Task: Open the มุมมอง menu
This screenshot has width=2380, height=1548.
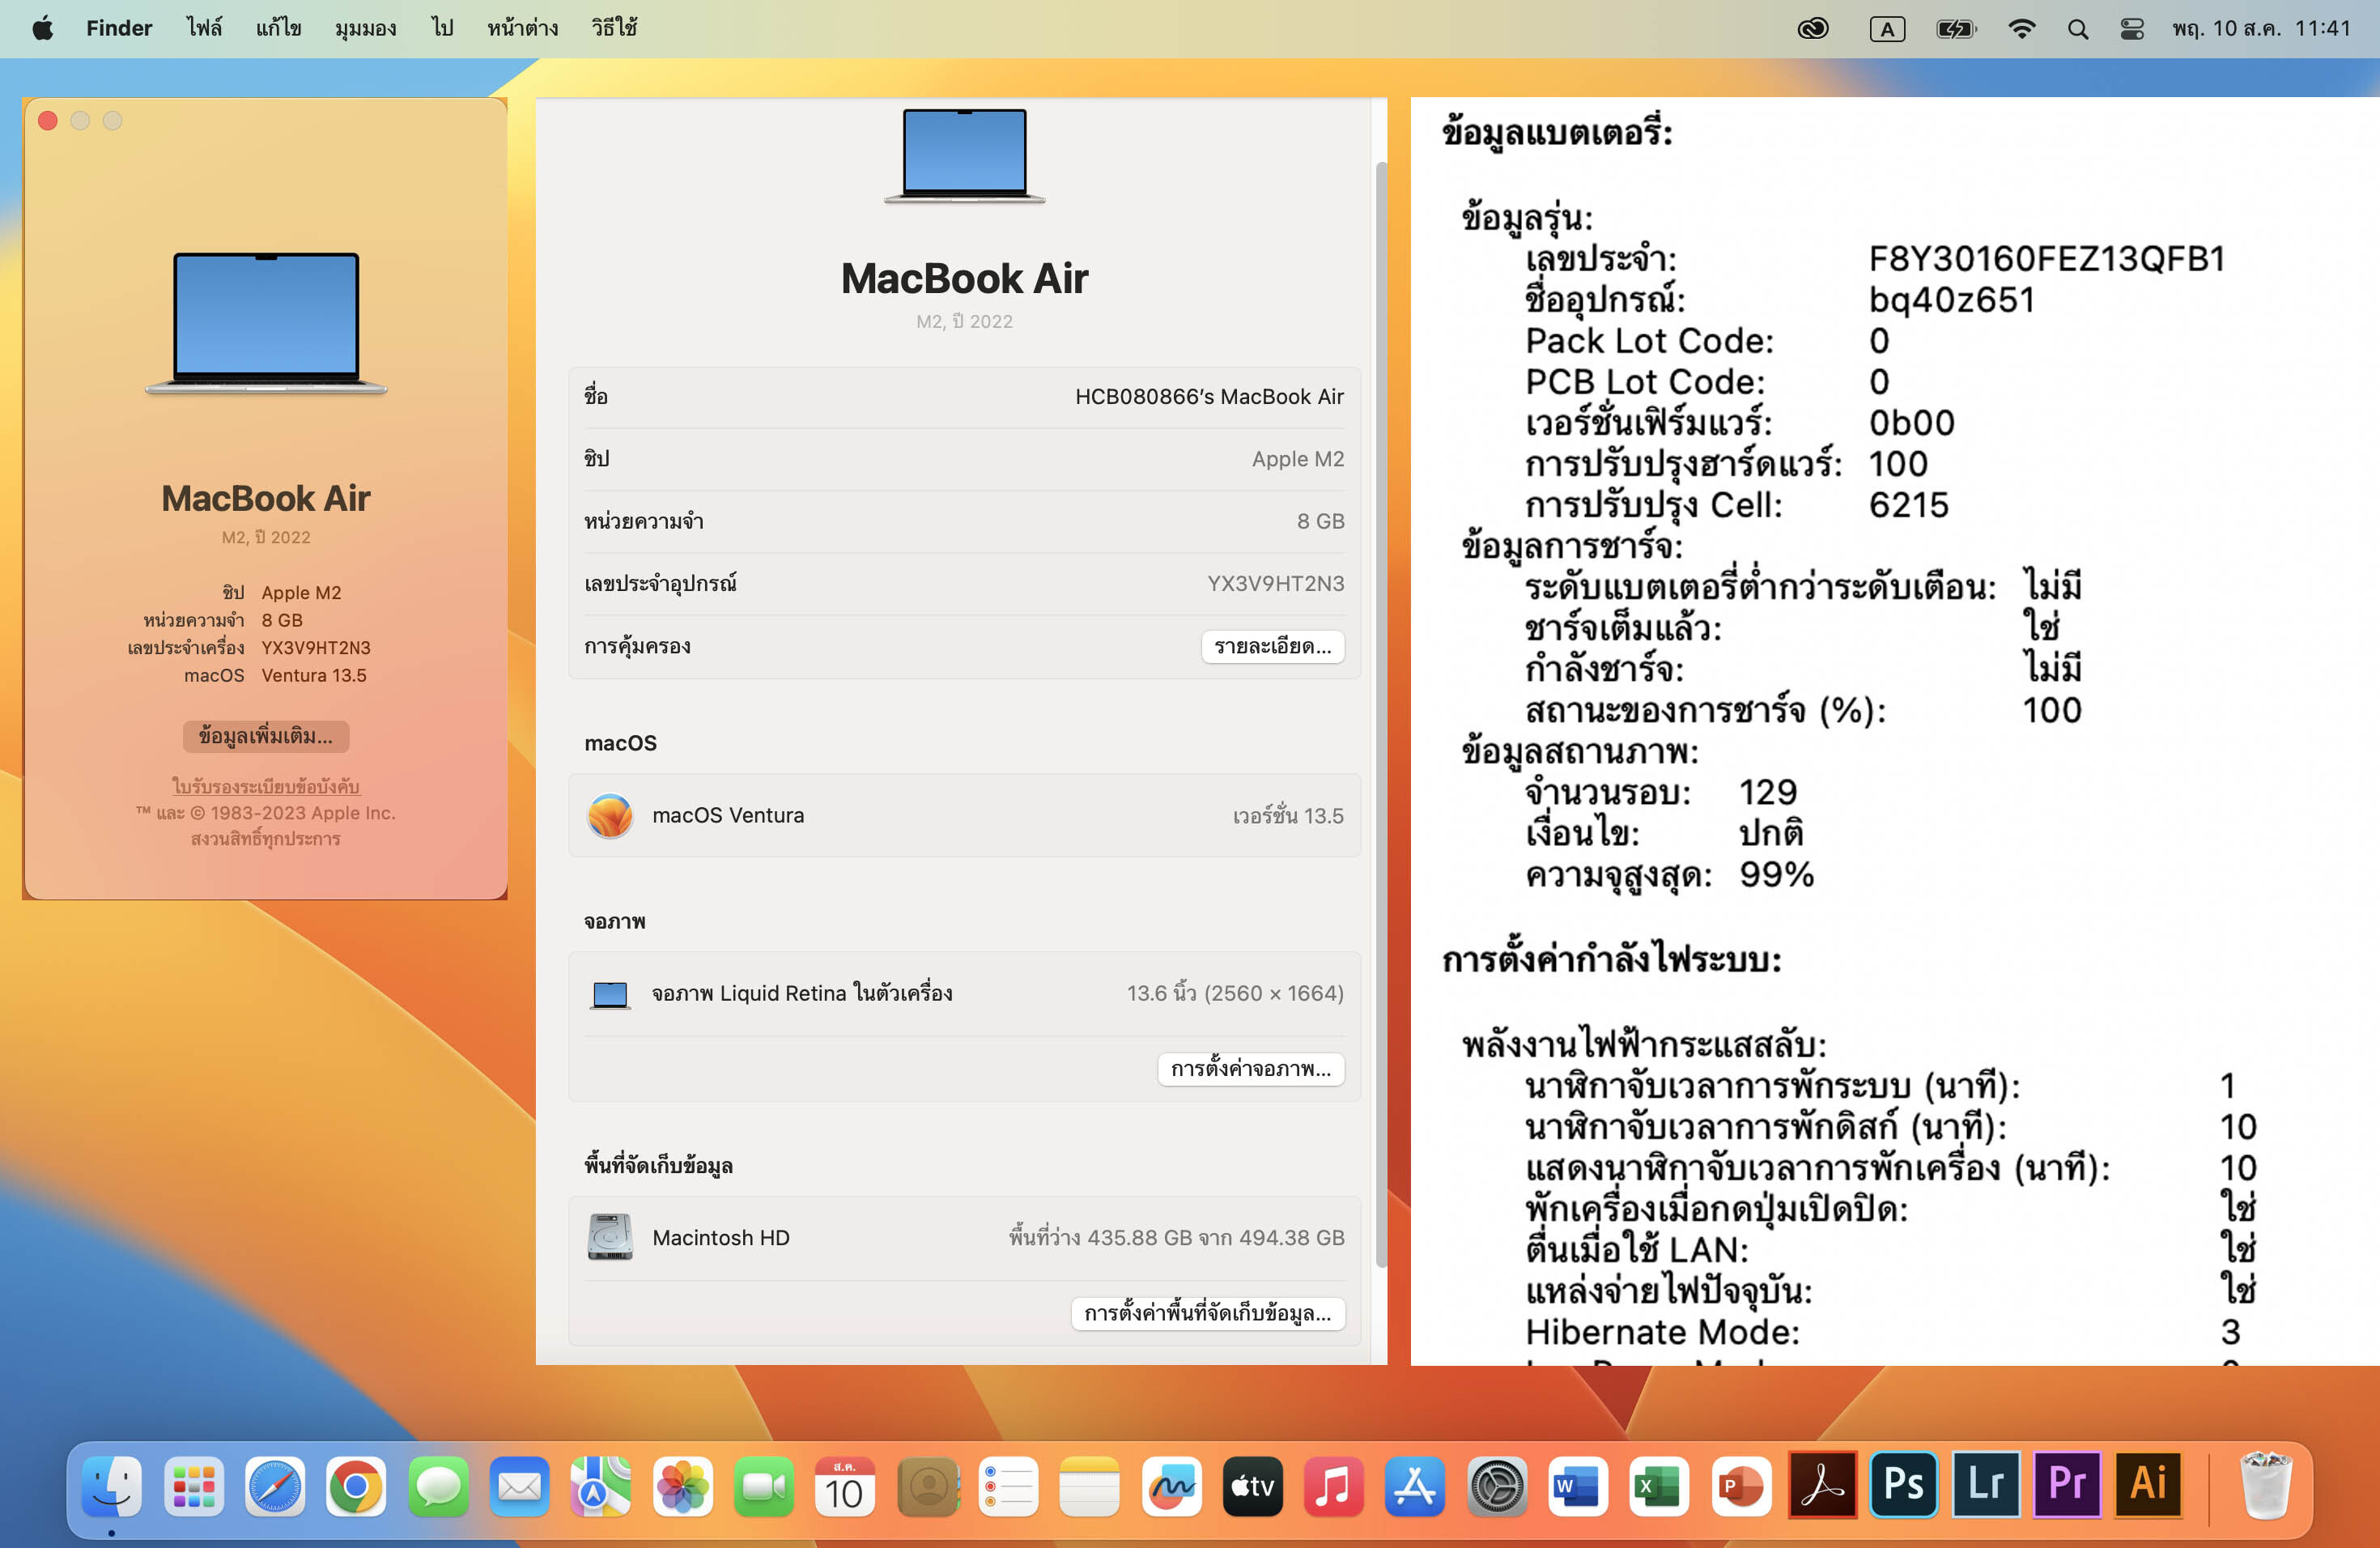Action: point(365,29)
